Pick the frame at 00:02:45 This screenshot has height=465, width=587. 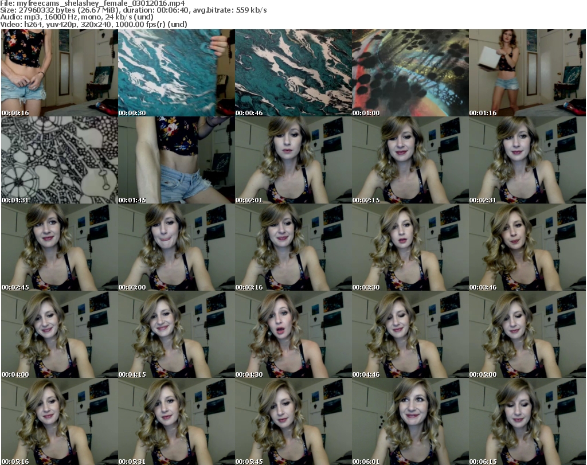point(60,248)
